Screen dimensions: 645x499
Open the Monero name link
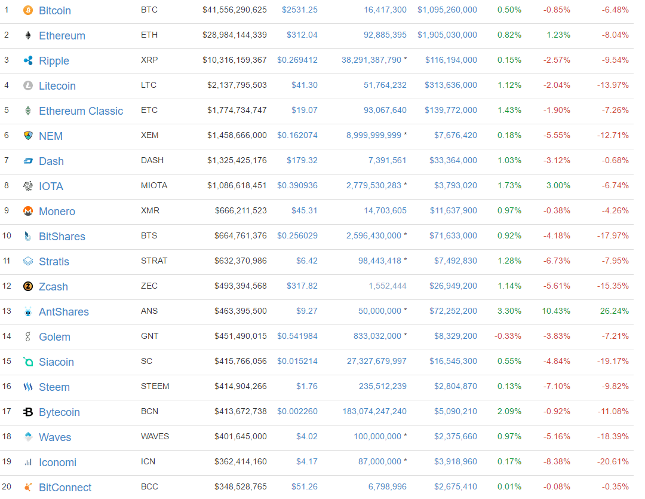point(57,212)
